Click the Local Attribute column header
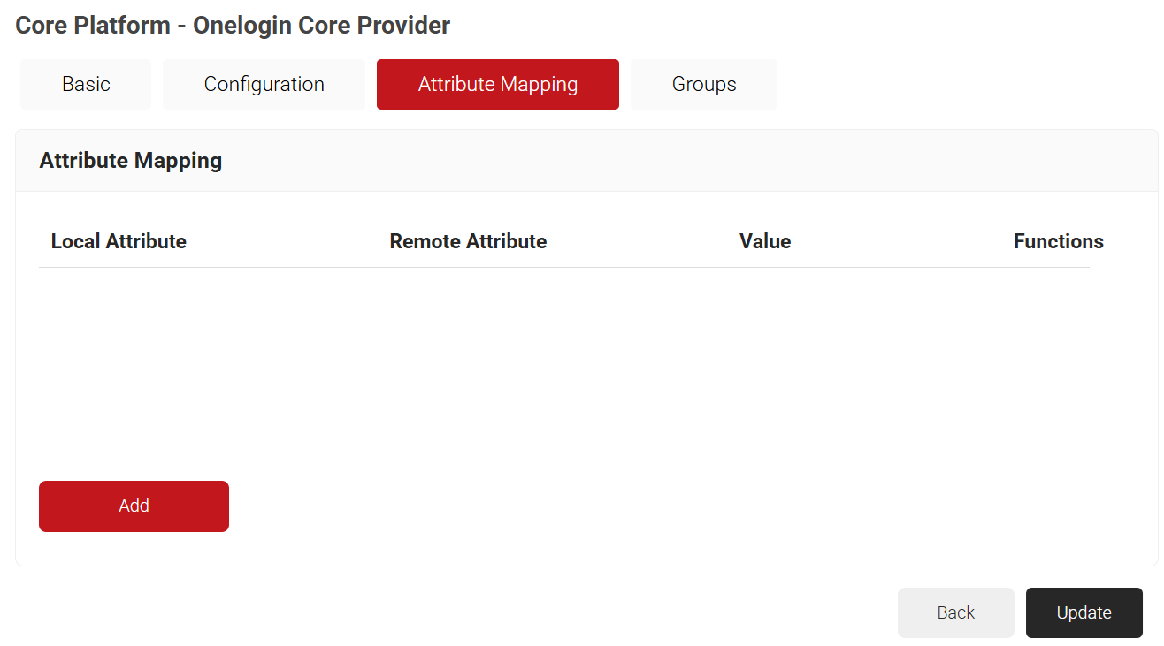This screenshot has height=646, width=1164. [x=119, y=241]
